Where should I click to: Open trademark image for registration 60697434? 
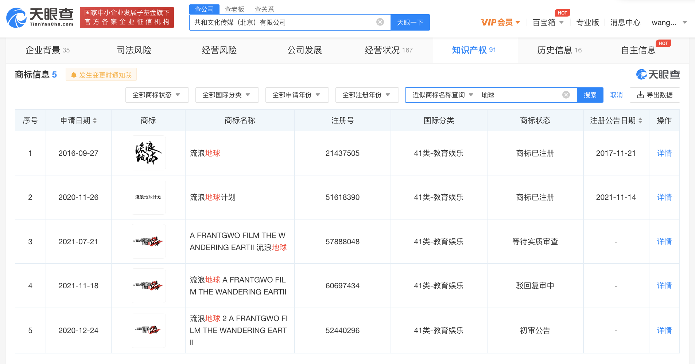click(x=148, y=286)
